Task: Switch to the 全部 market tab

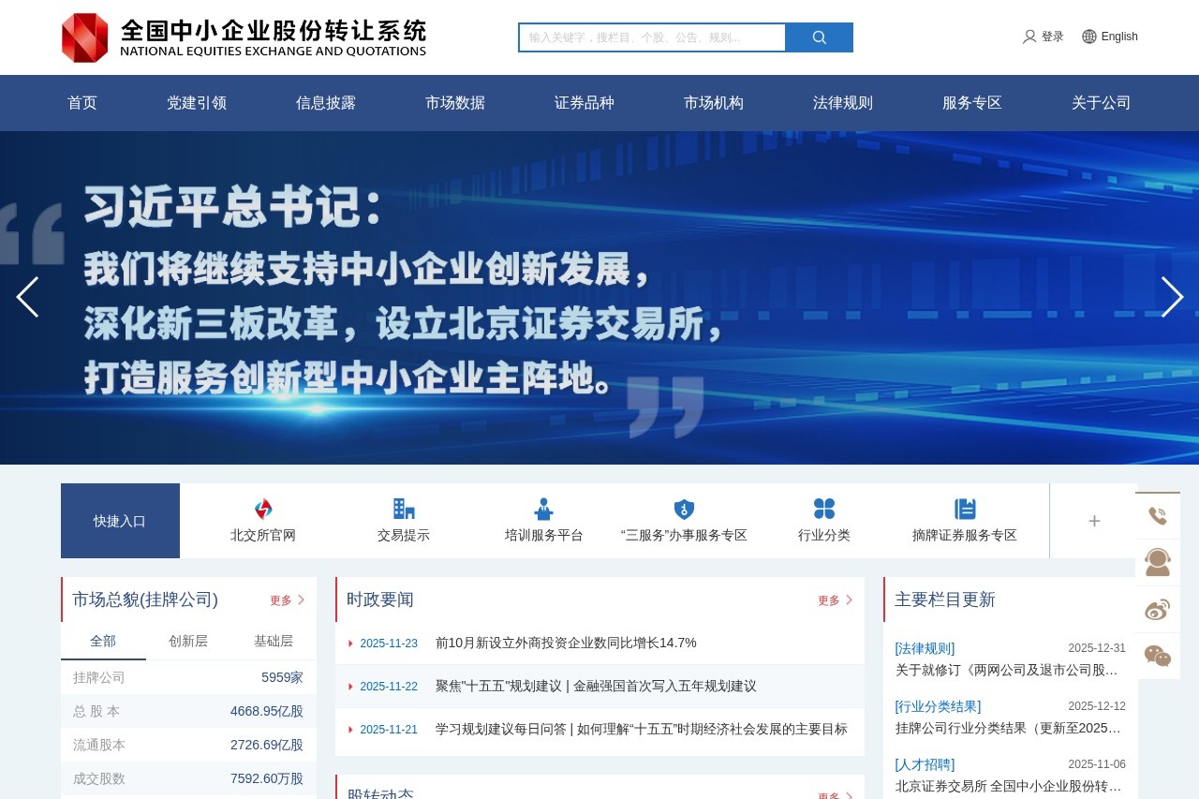Action: (103, 641)
